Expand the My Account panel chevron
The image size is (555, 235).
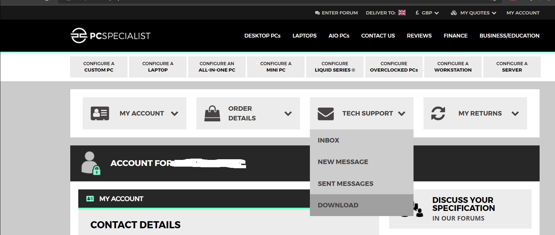[175, 113]
